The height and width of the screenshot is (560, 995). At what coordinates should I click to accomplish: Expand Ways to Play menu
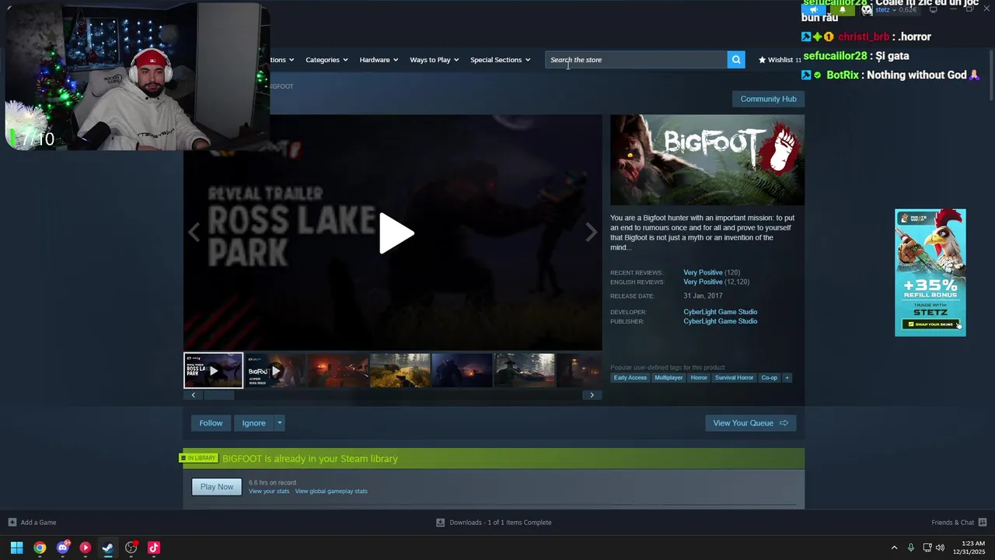point(434,60)
